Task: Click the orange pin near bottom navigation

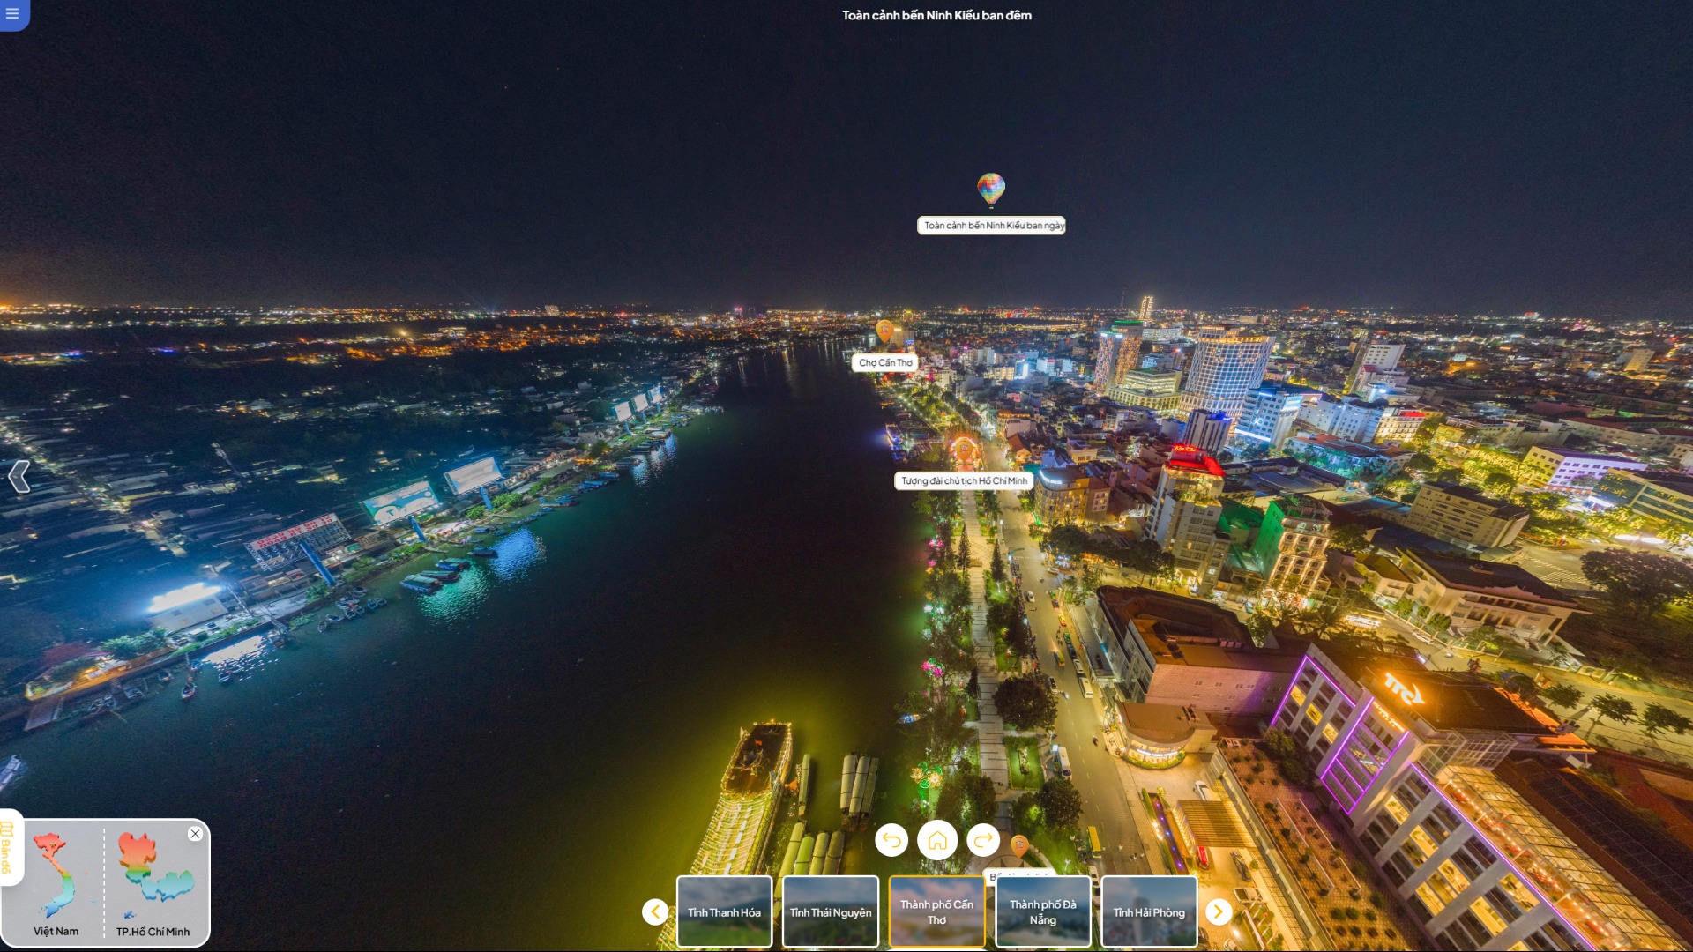Action: (x=1019, y=845)
